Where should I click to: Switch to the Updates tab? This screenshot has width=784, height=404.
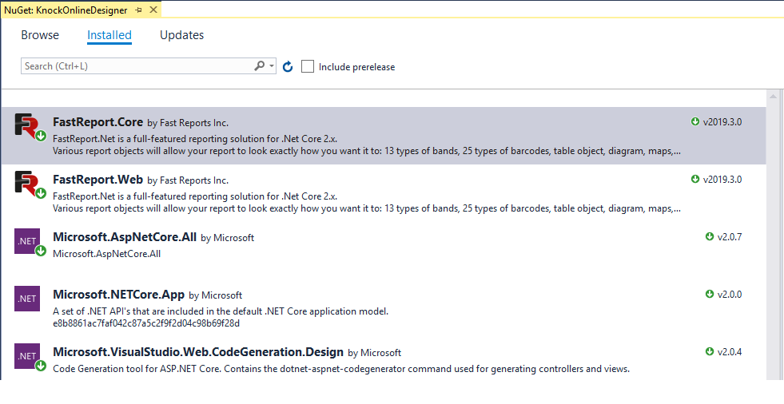coord(182,35)
